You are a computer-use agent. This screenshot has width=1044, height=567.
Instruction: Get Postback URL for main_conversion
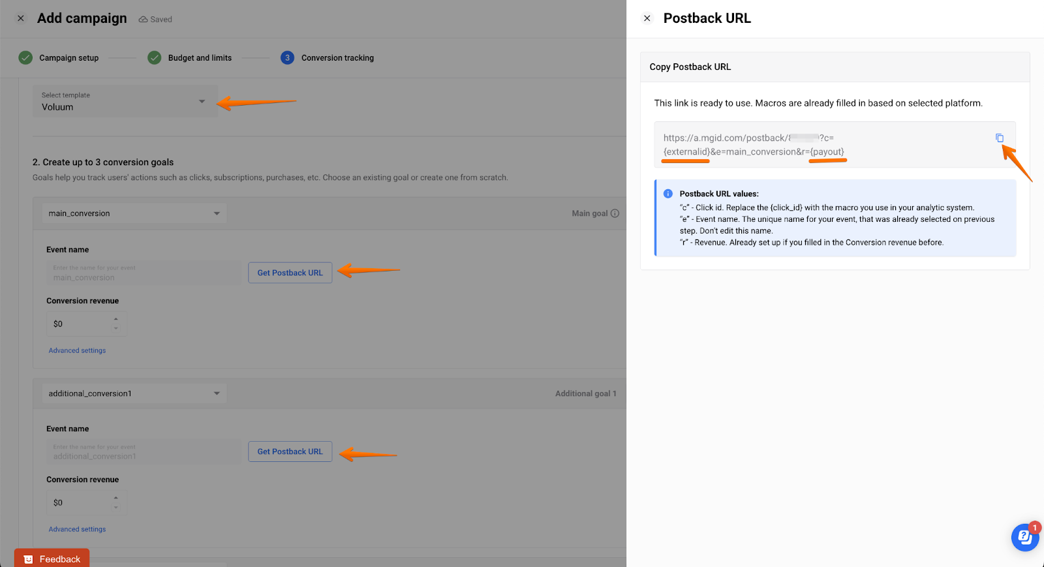coord(290,273)
